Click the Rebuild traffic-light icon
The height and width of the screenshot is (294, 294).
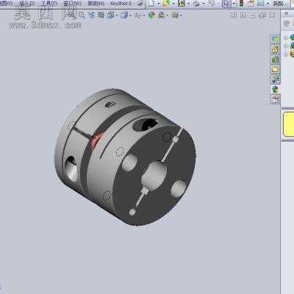click(242, 3)
